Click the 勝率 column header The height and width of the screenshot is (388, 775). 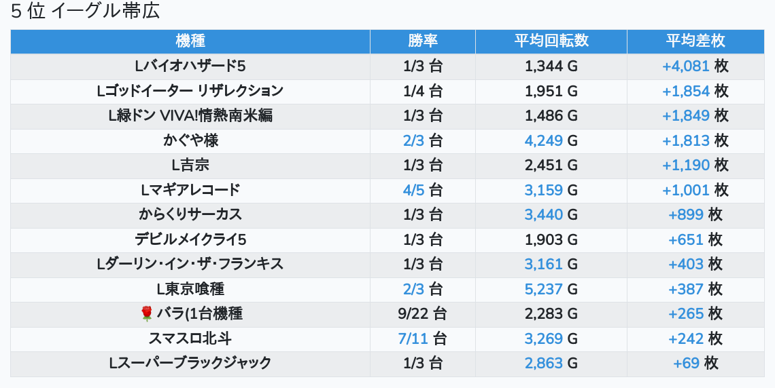click(423, 41)
